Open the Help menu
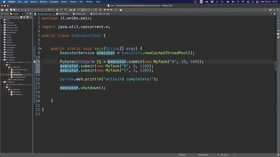The width and height of the screenshot is (280, 157). pos(98,2)
